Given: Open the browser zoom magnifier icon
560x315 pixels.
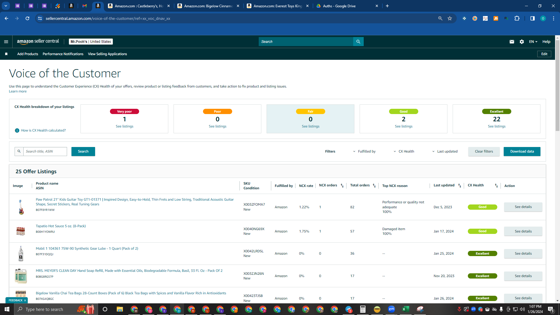Looking at the screenshot, I should click(440, 18).
